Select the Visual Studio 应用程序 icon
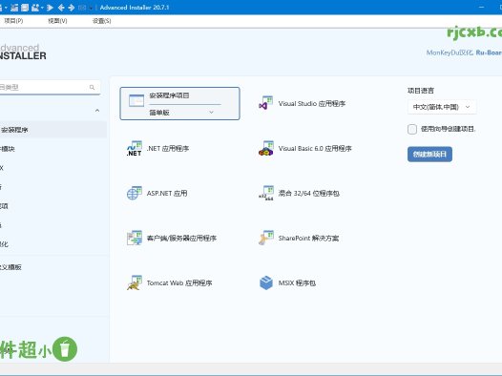The width and height of the screenshot is (502, 376). (265, 103)
